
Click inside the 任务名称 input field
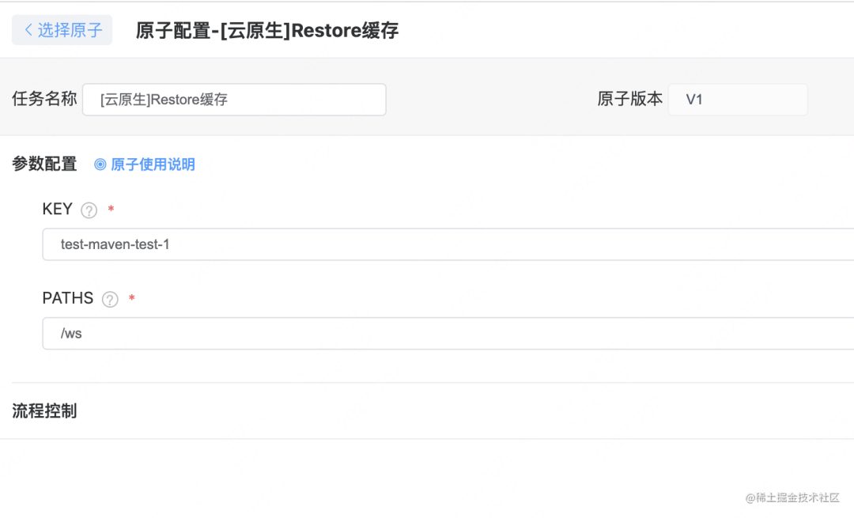pos(234,99)
